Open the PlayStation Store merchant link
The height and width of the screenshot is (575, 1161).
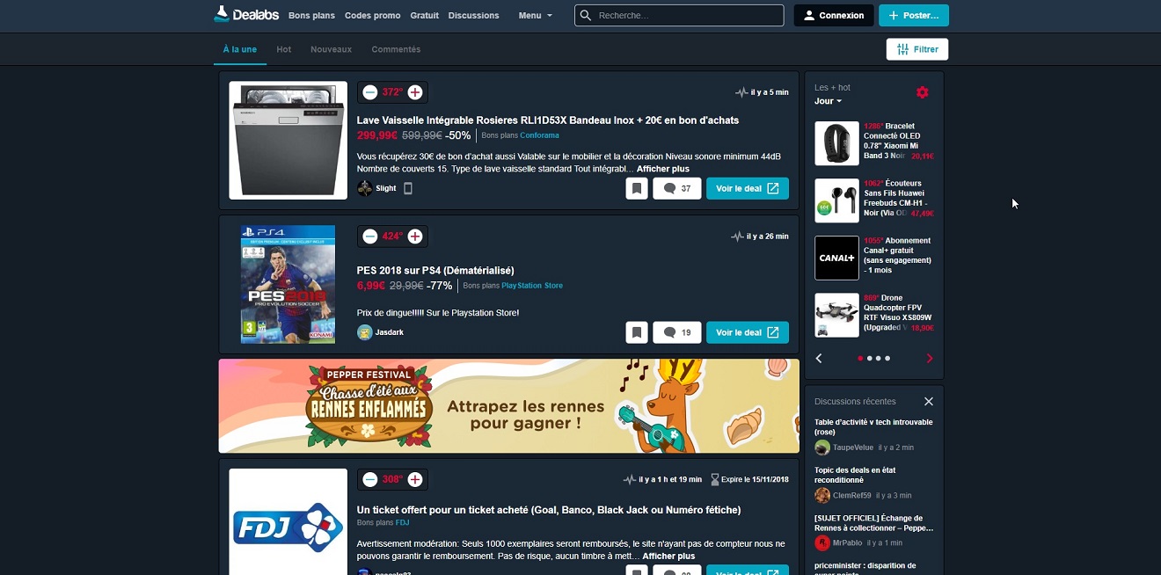tap(532, 286)
